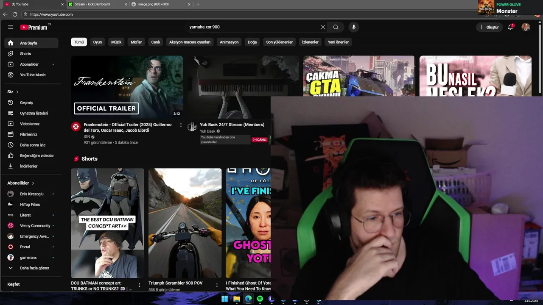This screenshot has height=305, width=543.
Task: Click into the yamaha xsr 900 search field
Action: click(x=252, y=27)
